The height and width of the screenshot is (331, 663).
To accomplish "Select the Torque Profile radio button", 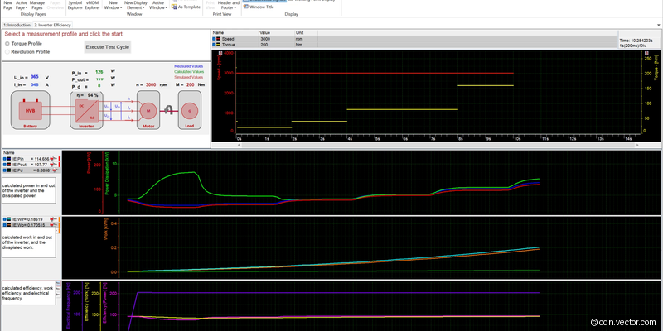I will pos(7,43).
